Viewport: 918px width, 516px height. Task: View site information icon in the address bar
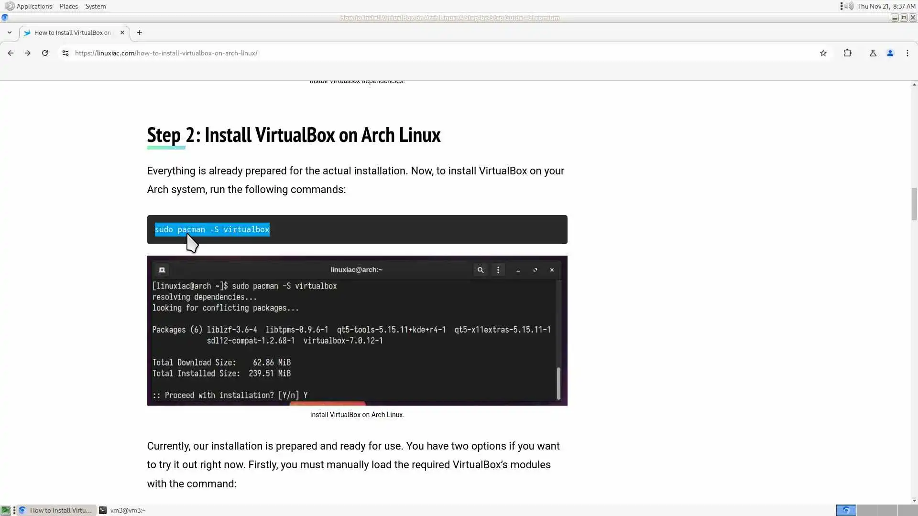pyautogui.click(x=66, y=53)
